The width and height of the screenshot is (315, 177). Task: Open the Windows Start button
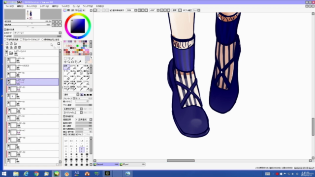[x=4, y=174]
